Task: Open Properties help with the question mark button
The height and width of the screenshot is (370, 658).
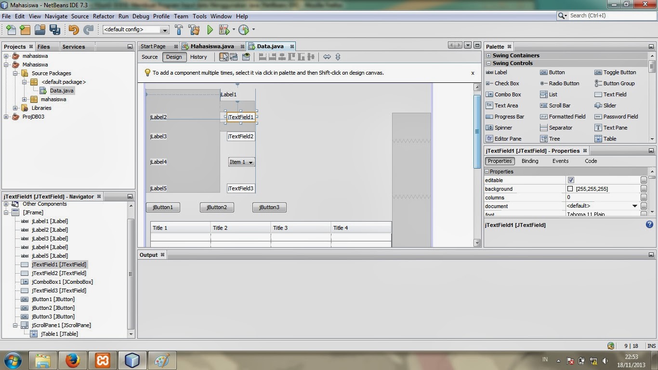Action: click(x=649, y=224)
